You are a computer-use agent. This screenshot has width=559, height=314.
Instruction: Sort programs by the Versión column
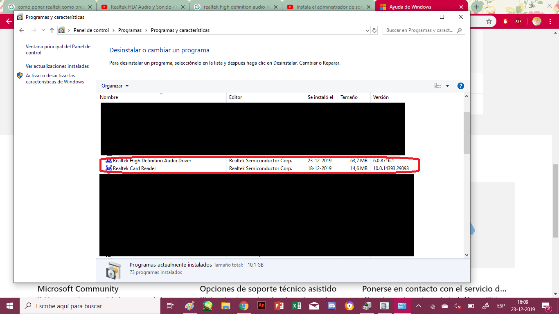pyautogui.click(x=396, y=97)
